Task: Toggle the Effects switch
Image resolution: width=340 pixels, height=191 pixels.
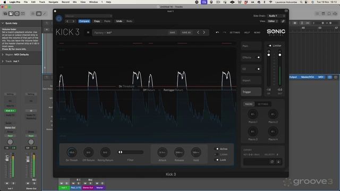Action: [x=258, y=57]
